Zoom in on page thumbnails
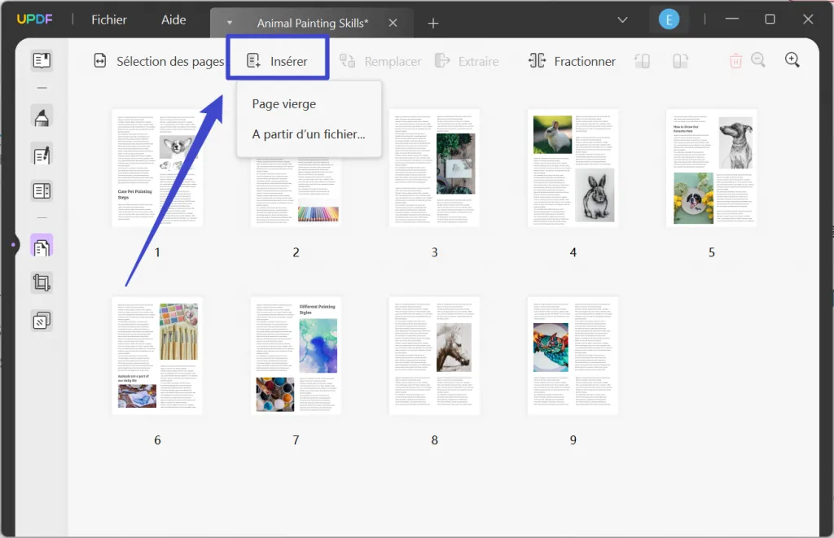Image resolution: width=834 pixels, height=538 pixels. pos(793,60)
